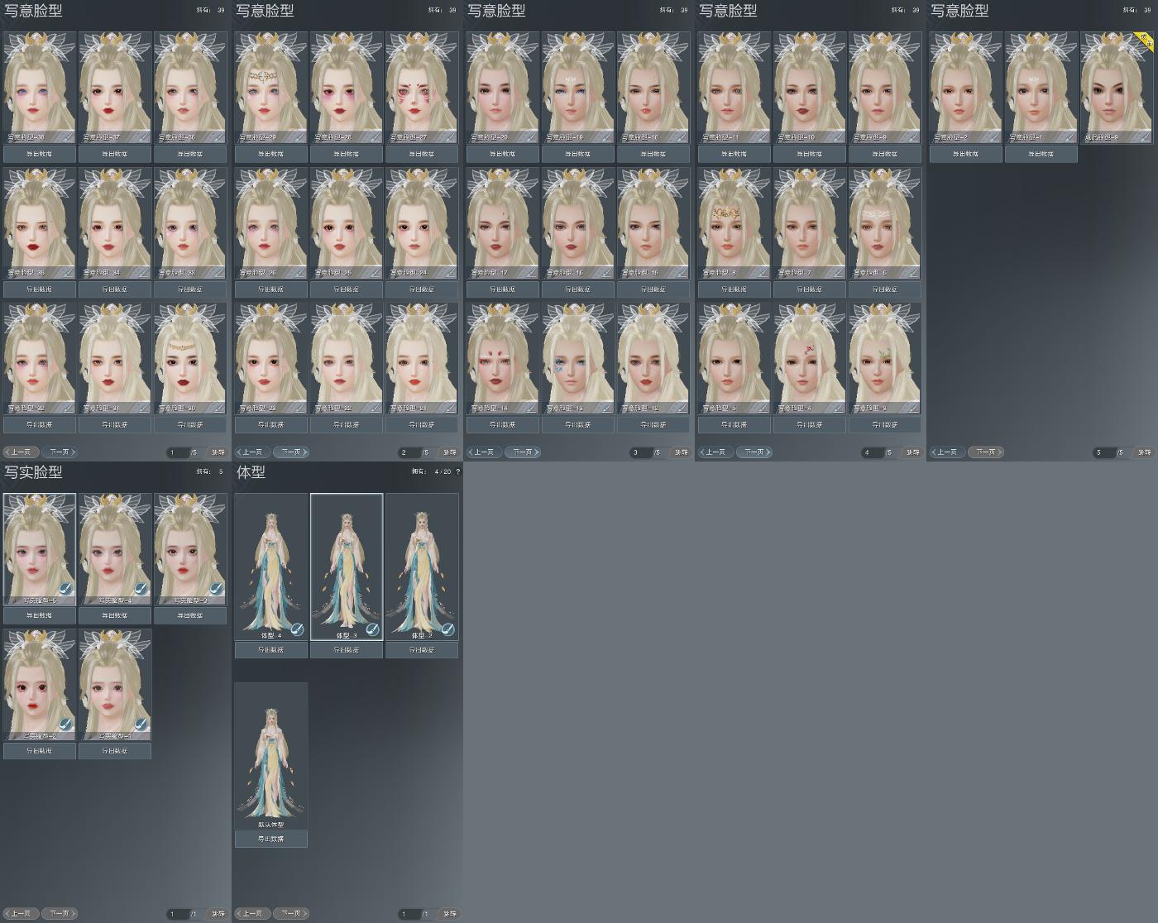
Task: Export data for the 默认体型 body
Action: (x=271, y=839)
